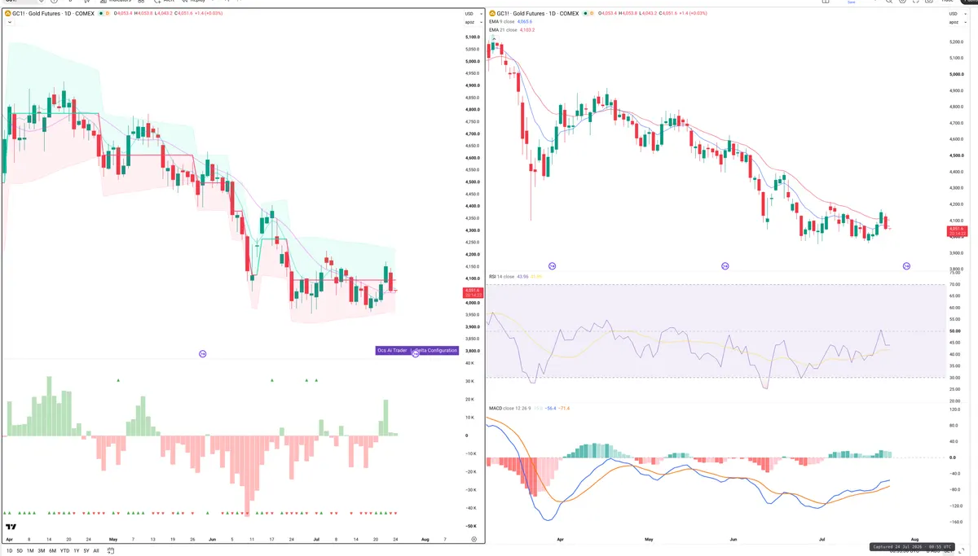This screenshot has width=978, height=556.
Task: Set time range to All
Action: pos(96,550)
